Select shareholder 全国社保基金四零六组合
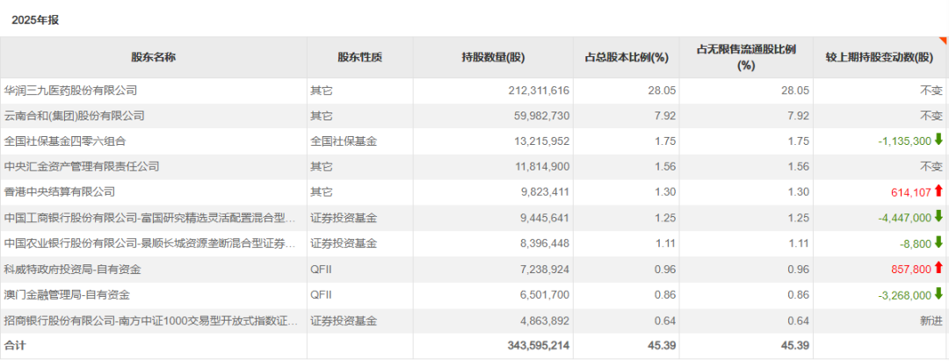The image size is (949, 361). [65, 141]
